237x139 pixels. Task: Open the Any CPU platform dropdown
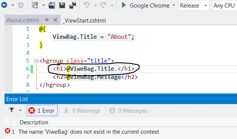tap(225, 5)
